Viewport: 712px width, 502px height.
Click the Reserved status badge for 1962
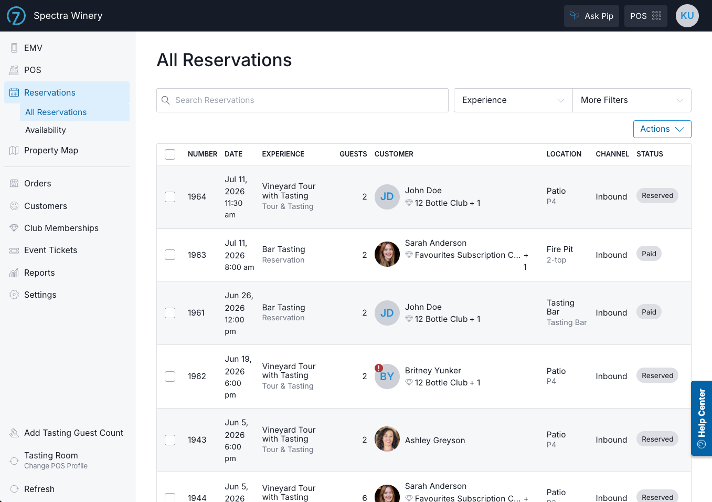click(657, 376)
